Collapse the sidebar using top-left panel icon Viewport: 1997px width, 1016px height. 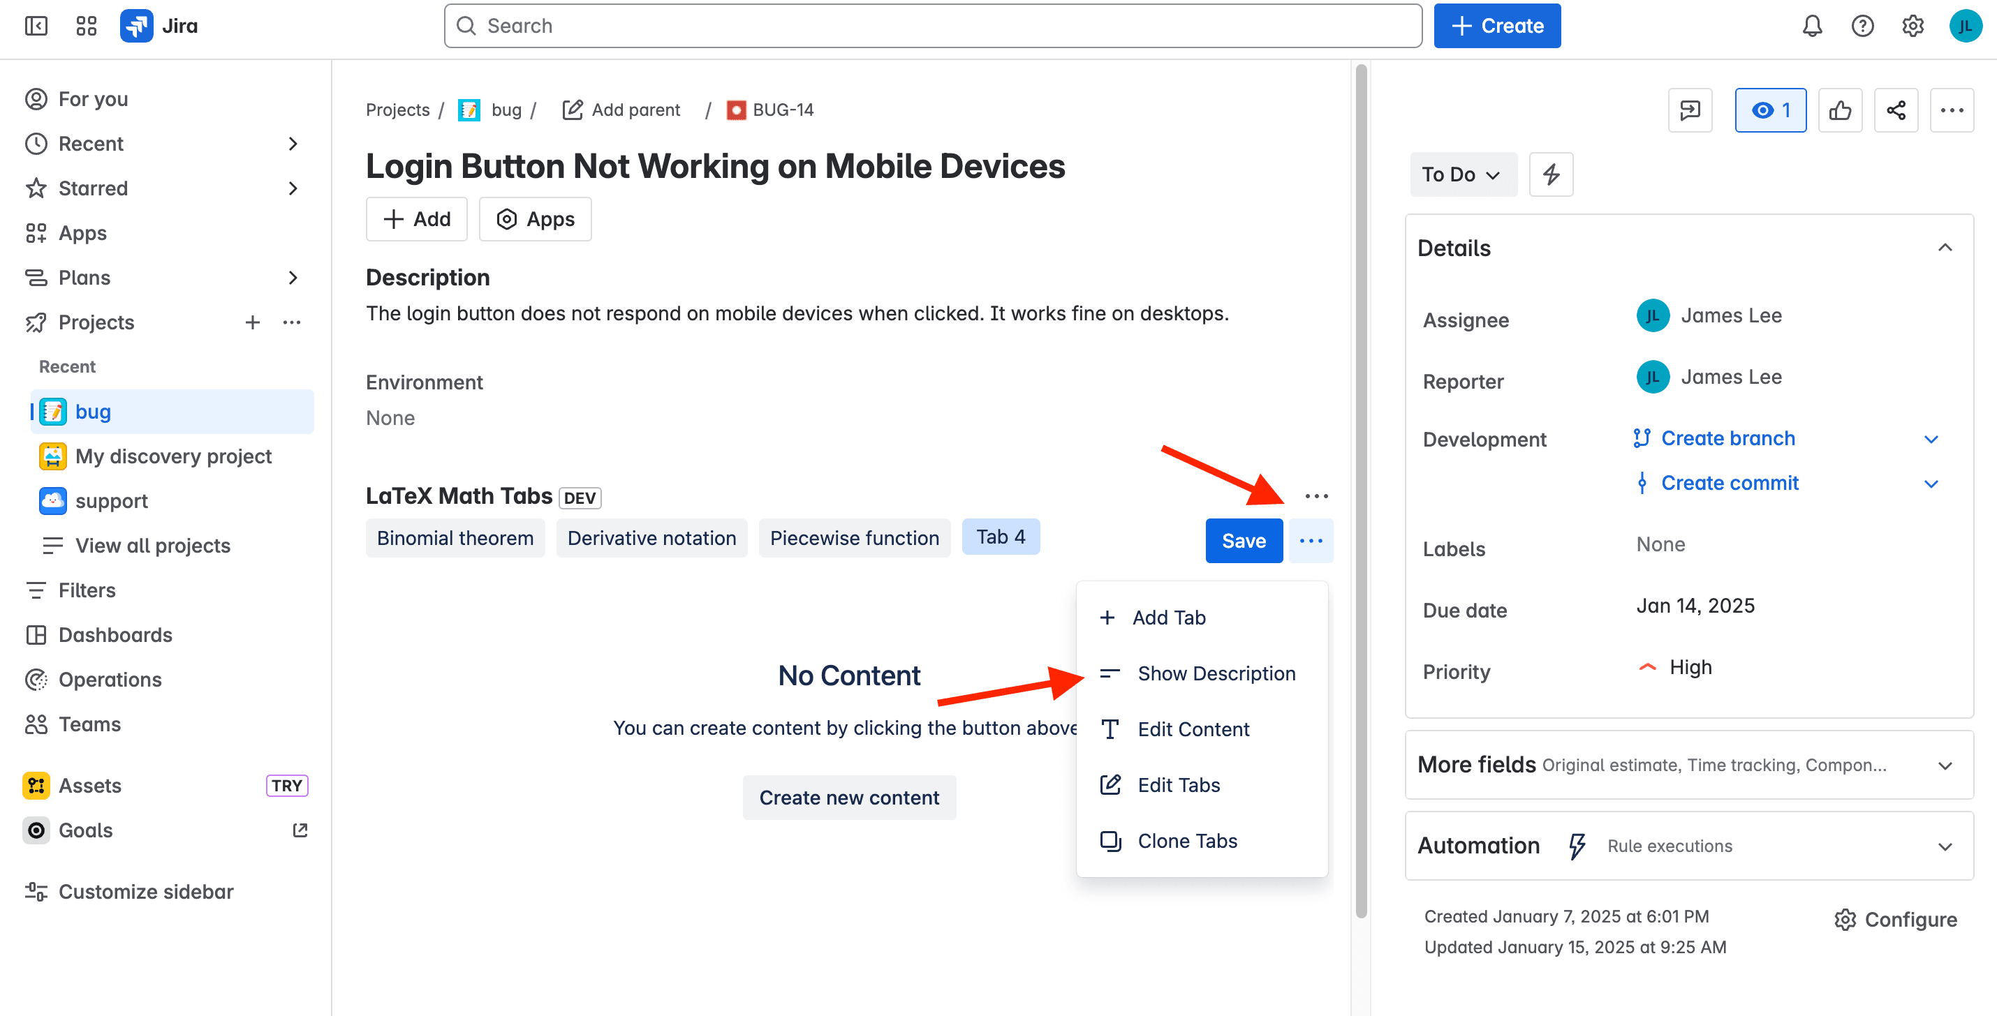coord(36,26)
